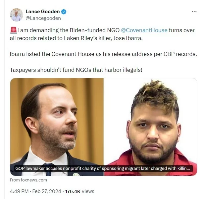Click the 4:49 PM timestamp
The image size is (200, 199).
click(x=19, y=191)
